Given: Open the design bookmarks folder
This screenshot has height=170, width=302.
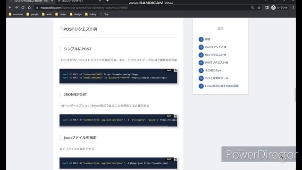Looking at the screenshot, I should pyautogui.click(x=75, y=14).
